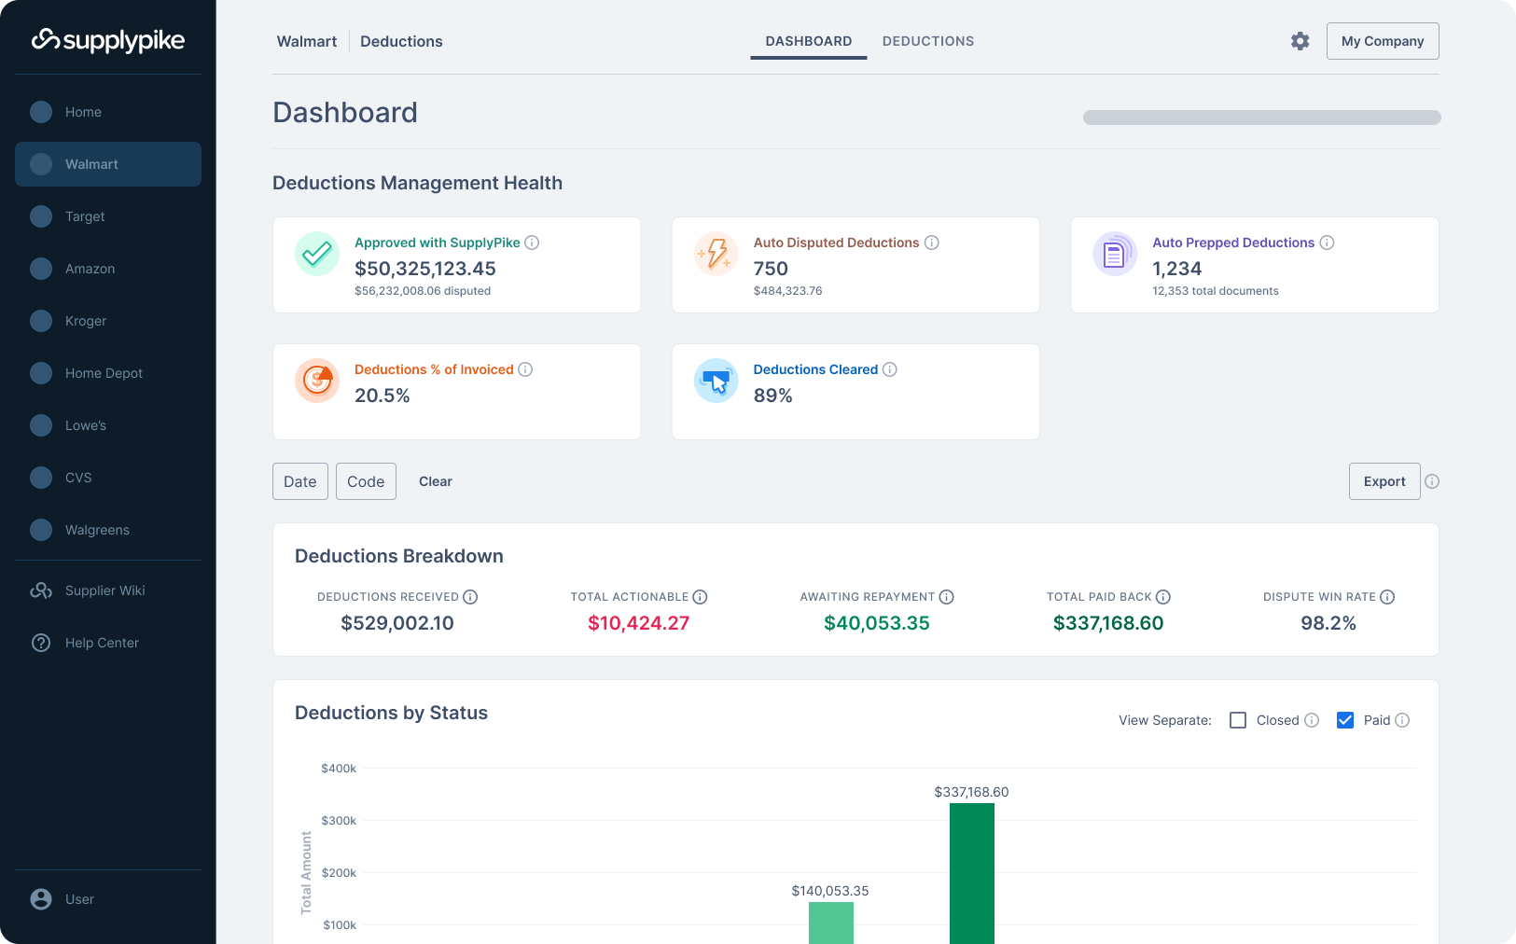Click the 98.2% Dispute Win Rate value
This screenshot has width=1516, height=944.
click(1328, 623)
